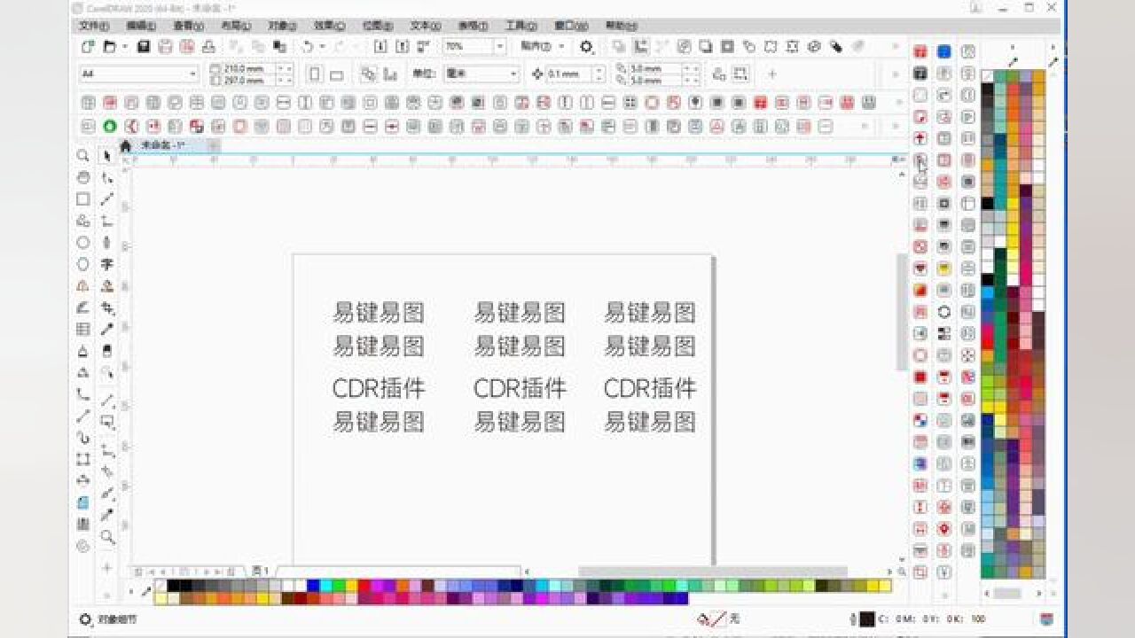Click 对象细节 gear in status bar
Viewport: 1135px width, 638px height.
[86, 619]
